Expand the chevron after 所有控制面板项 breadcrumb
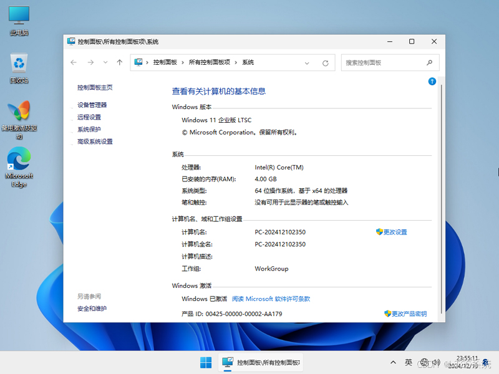 coord(236,63)
